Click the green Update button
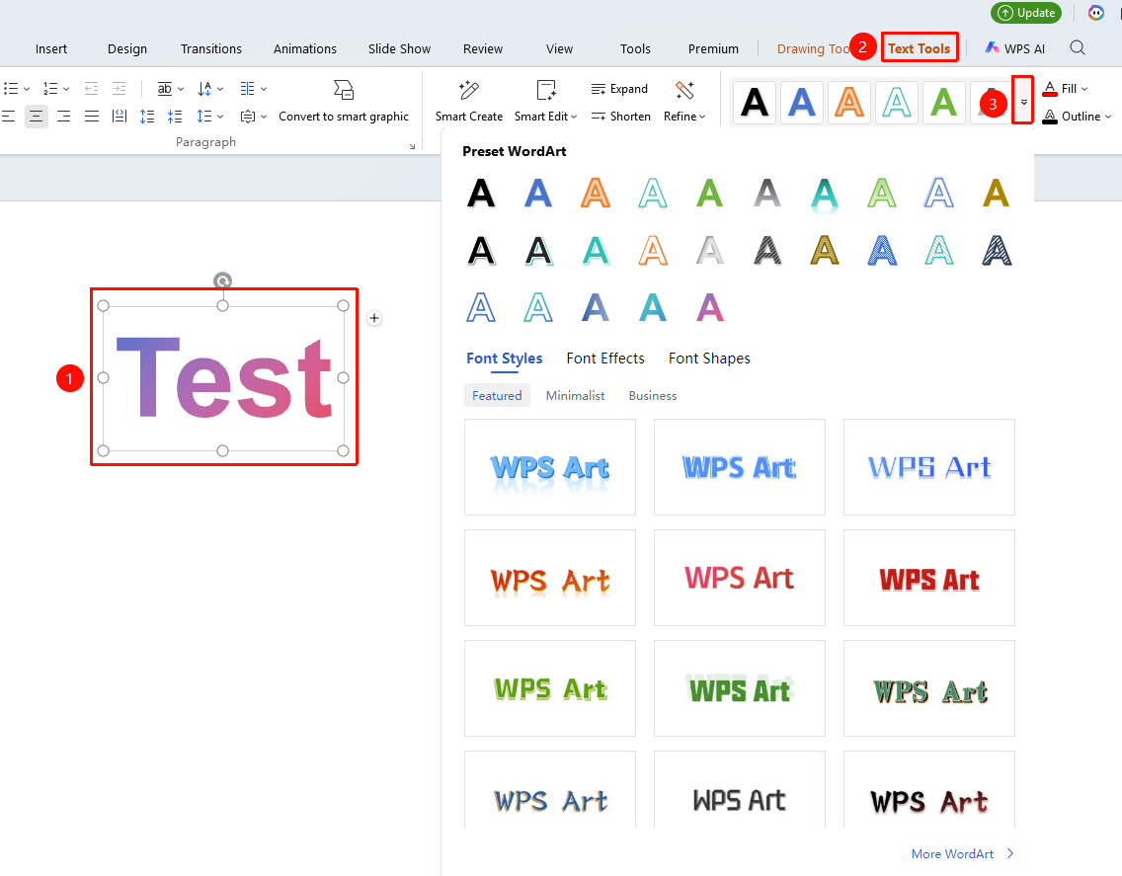The width and height of the screenshot is (1122, 876). tap(1026, 13)
